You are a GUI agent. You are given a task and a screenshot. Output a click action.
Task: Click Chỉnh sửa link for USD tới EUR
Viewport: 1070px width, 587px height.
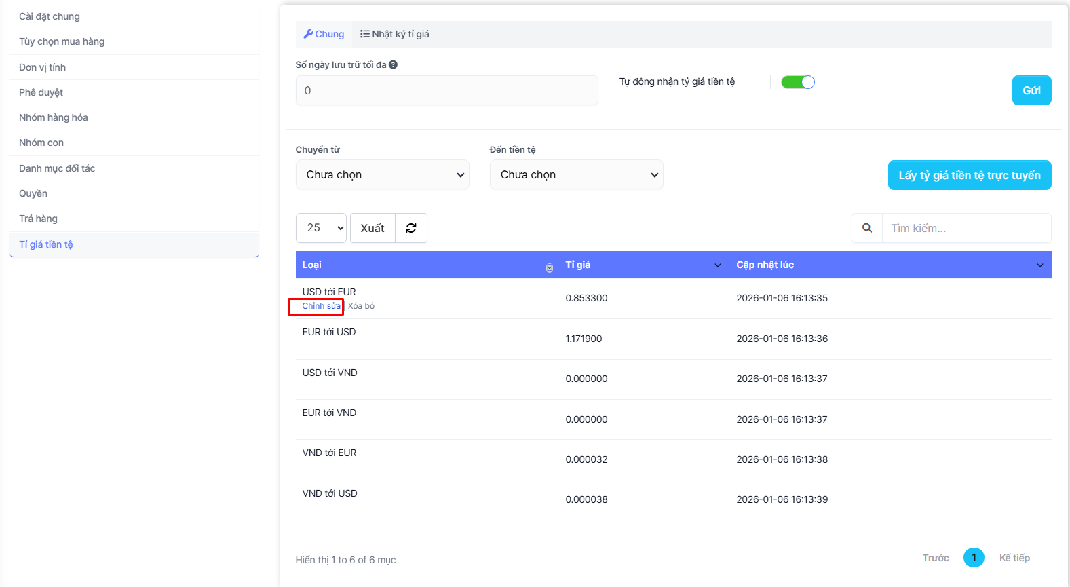pos(321,306)
